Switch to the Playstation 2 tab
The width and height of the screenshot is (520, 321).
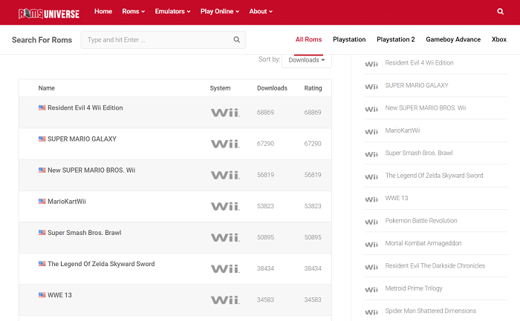396,39
